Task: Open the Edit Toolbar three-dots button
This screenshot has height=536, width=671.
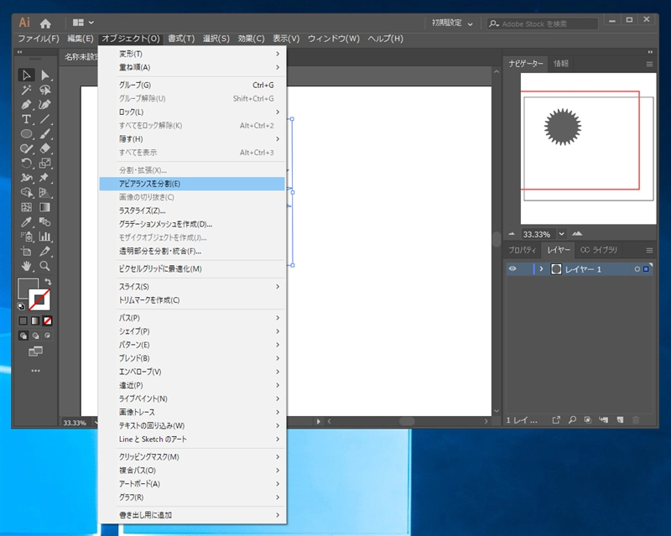Action: (x=35, y=371)
